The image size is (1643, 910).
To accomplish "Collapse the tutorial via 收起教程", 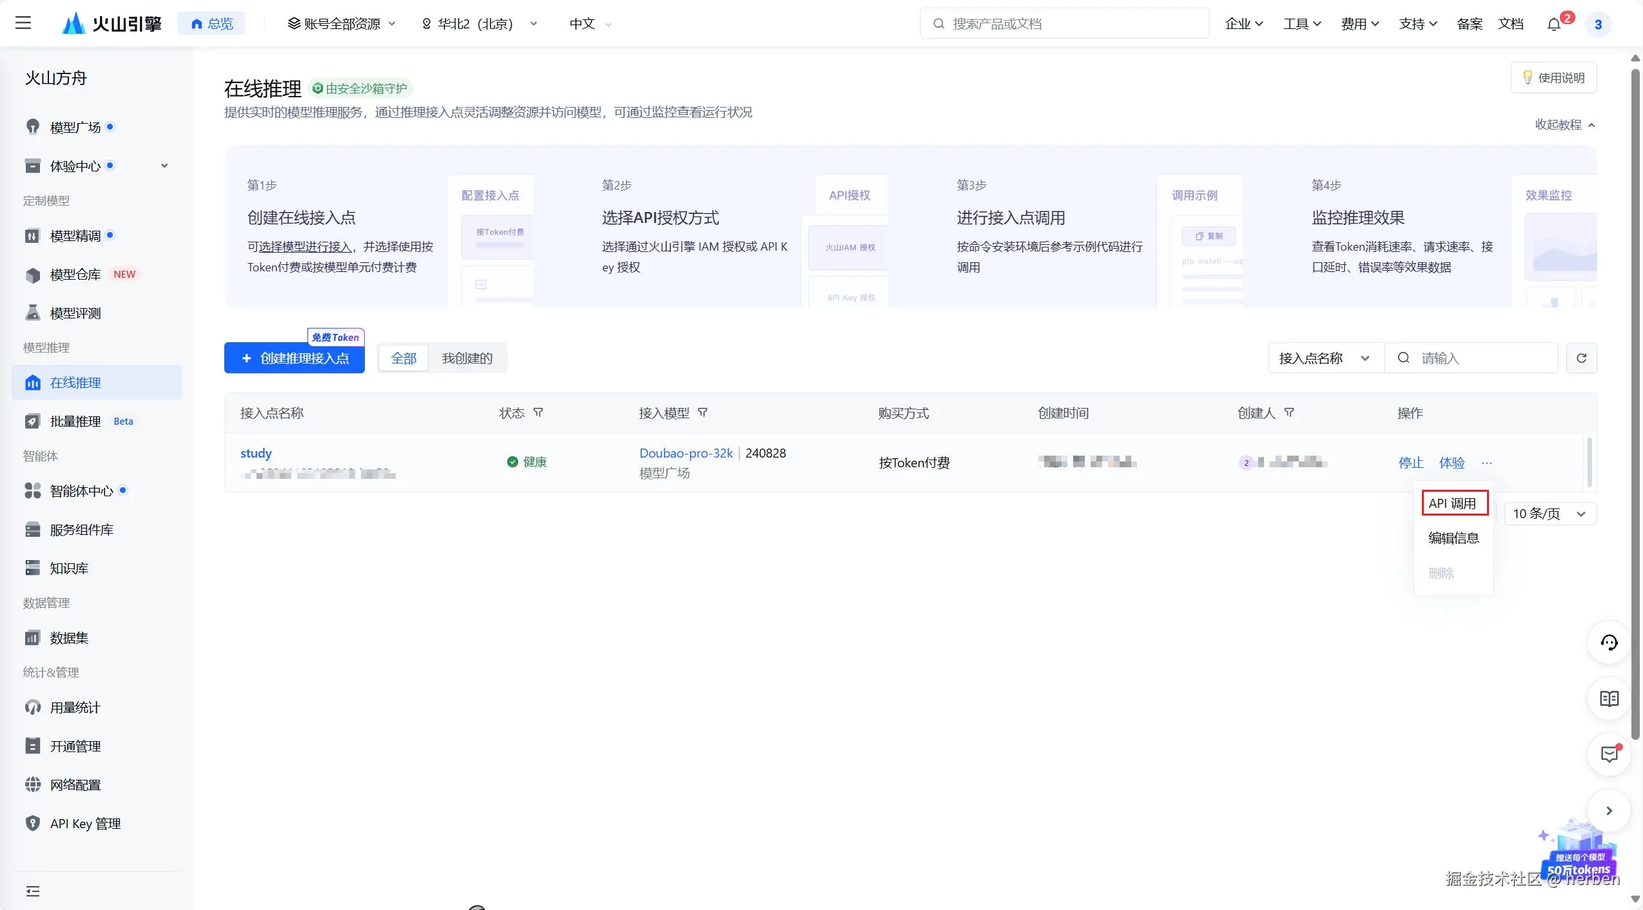I will tap(1565, 124).
